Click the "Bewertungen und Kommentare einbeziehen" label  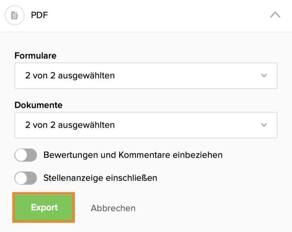coord(133,155)
